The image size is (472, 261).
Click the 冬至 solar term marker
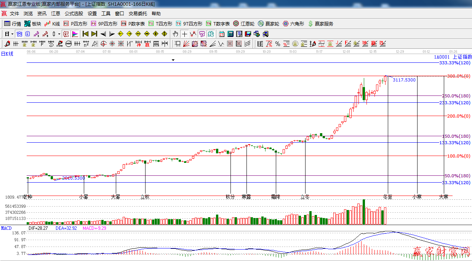click(387, 197)
